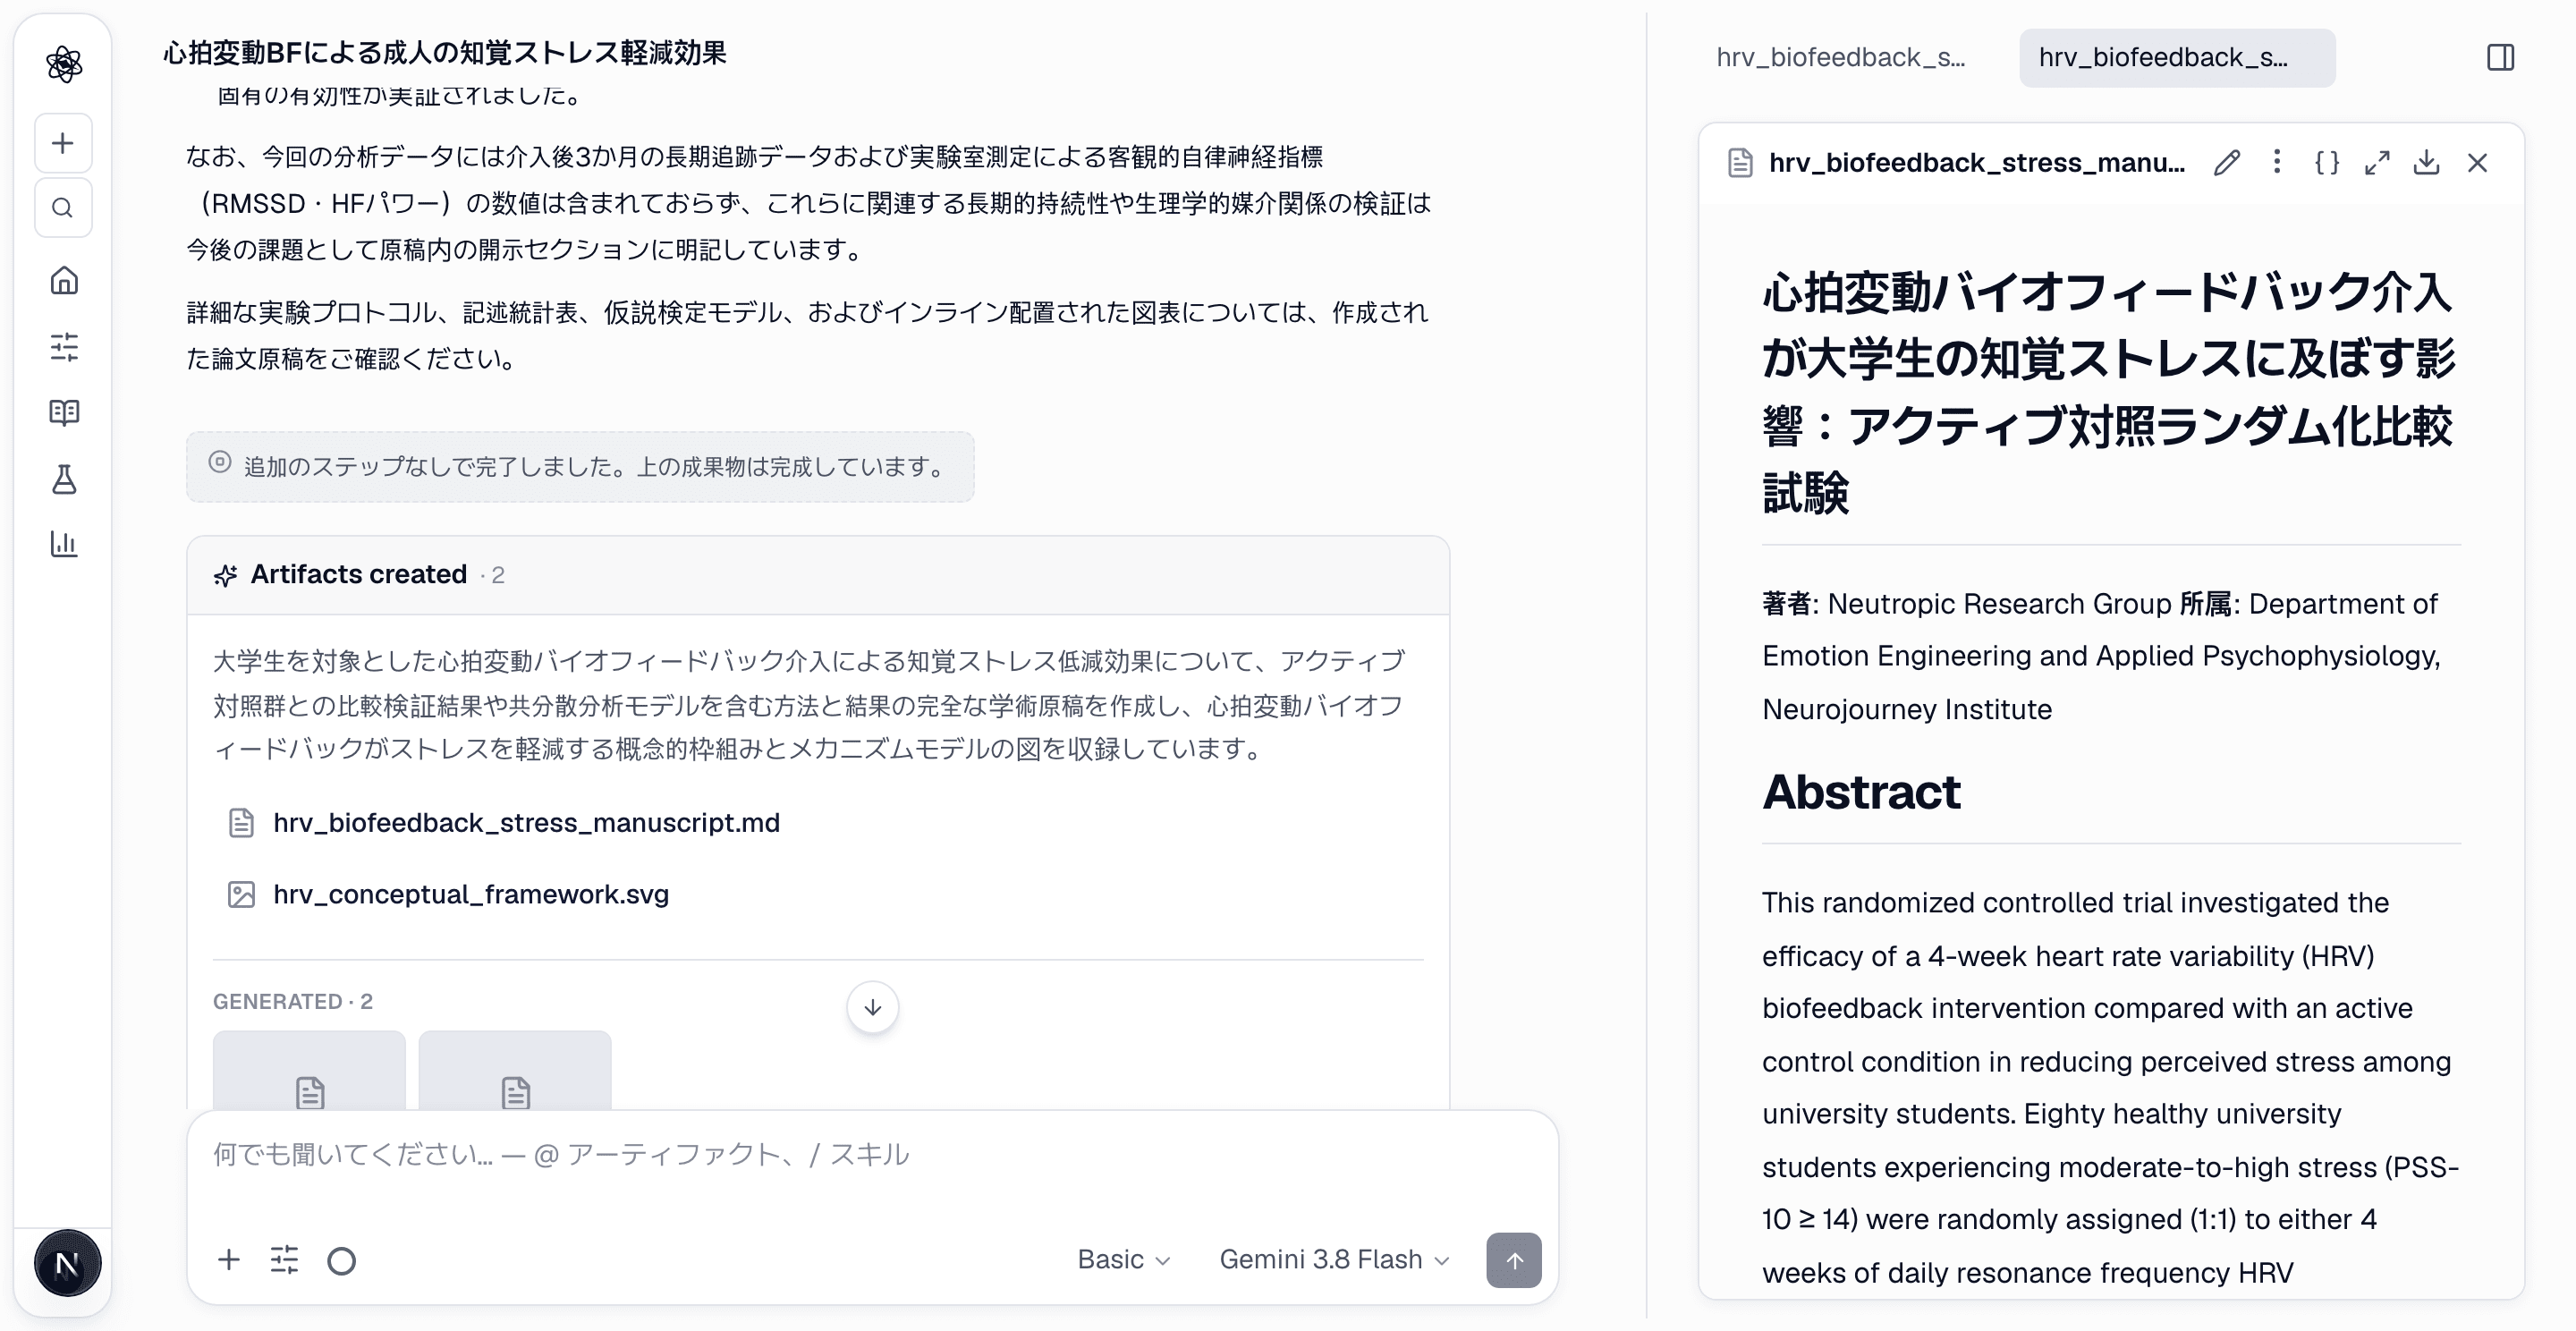2576x1331 pixels.
Task: Go to the home icon in sidebar
Action: [x=64, y=280]
